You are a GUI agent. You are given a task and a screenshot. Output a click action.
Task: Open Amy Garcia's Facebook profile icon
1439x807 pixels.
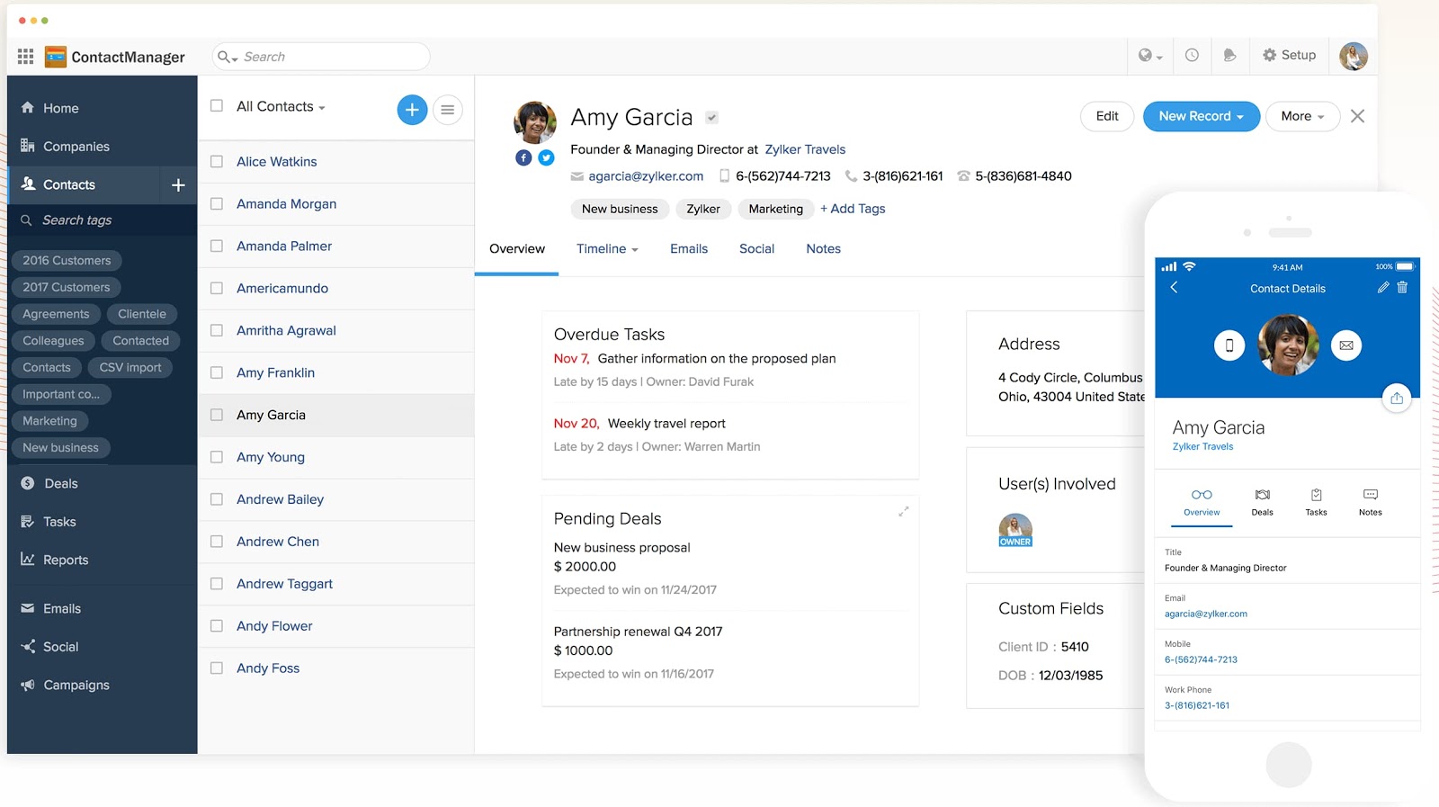tap(523, 157)
